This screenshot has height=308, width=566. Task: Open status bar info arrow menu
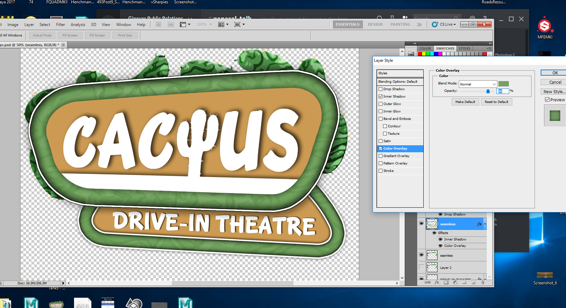pos(63,283)
